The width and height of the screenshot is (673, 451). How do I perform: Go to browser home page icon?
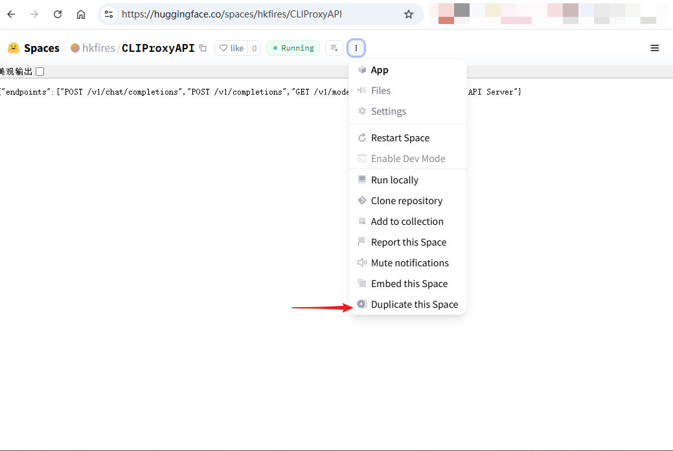(x=81, y=14)
